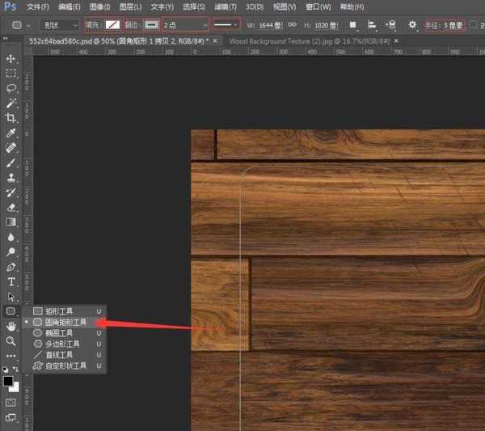This screenshot has height=431, width=485.
Task: Switch to Wood Background Texture (2).jpg tab
Action: [301, 40]
